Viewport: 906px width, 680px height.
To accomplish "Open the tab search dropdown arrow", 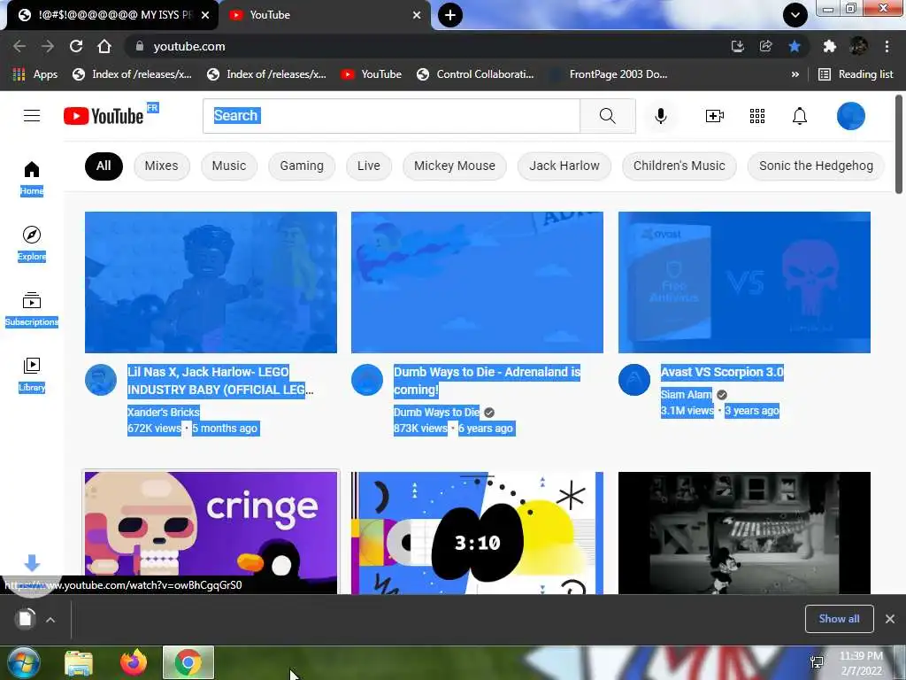I will click(x=795, y=15).
